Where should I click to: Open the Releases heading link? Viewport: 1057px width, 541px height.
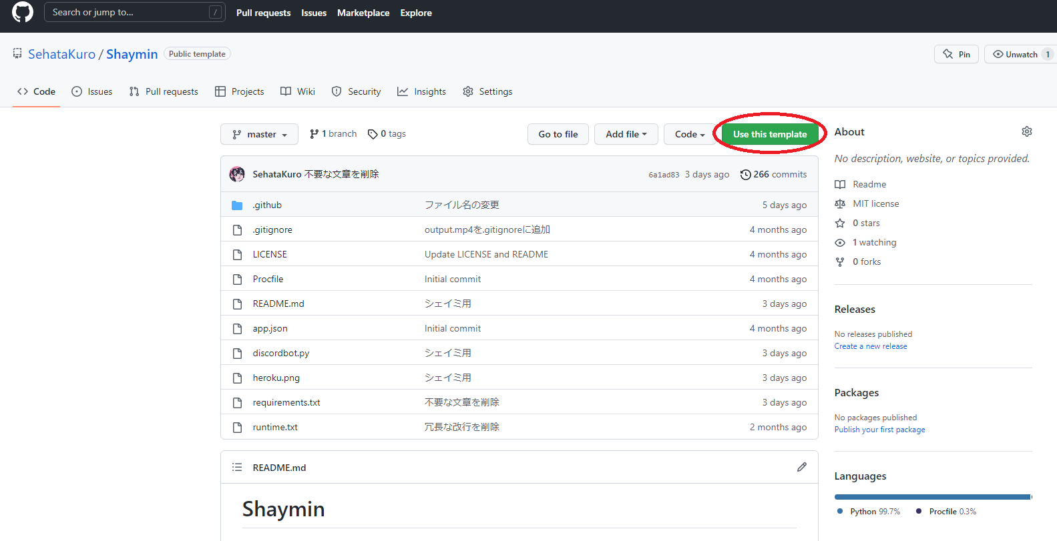pyautogui.click(x=855, y=309)
